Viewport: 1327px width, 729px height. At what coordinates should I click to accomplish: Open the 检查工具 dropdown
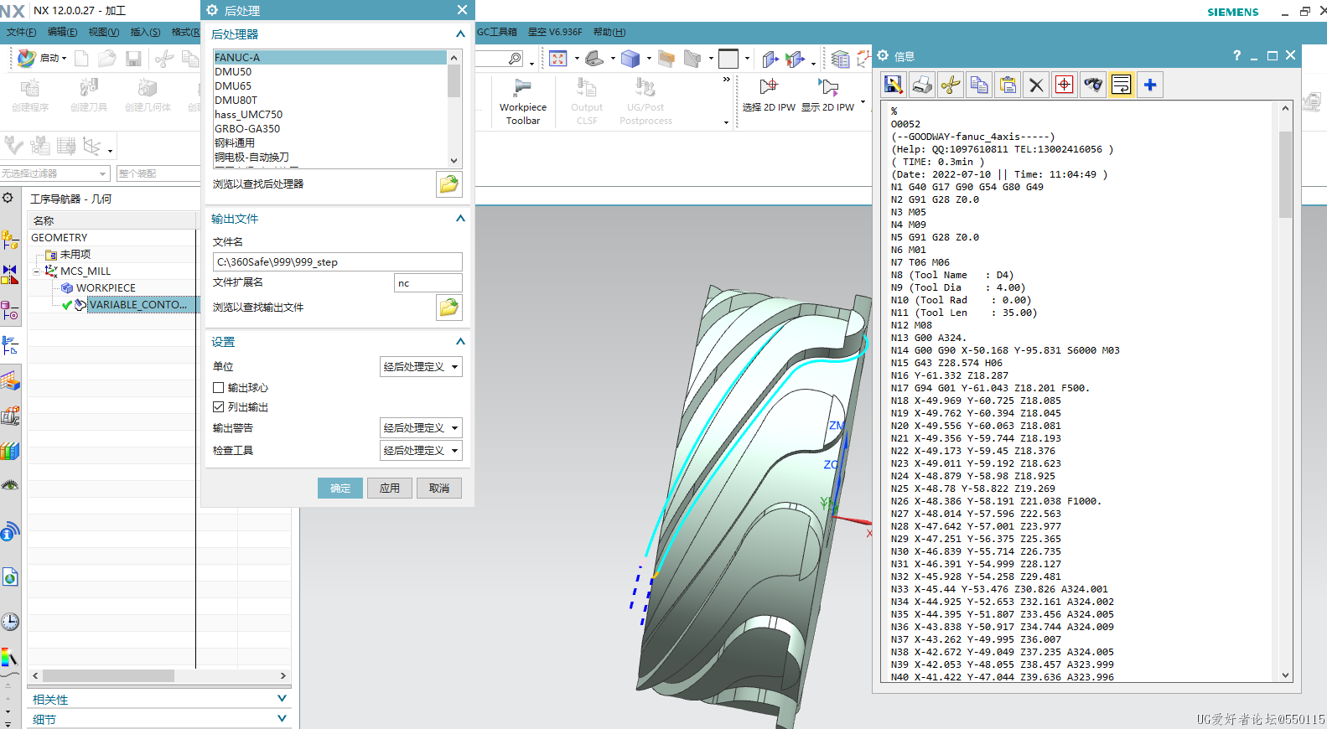421,451
